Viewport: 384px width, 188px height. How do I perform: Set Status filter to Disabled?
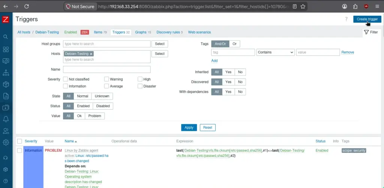click(103, 106)
